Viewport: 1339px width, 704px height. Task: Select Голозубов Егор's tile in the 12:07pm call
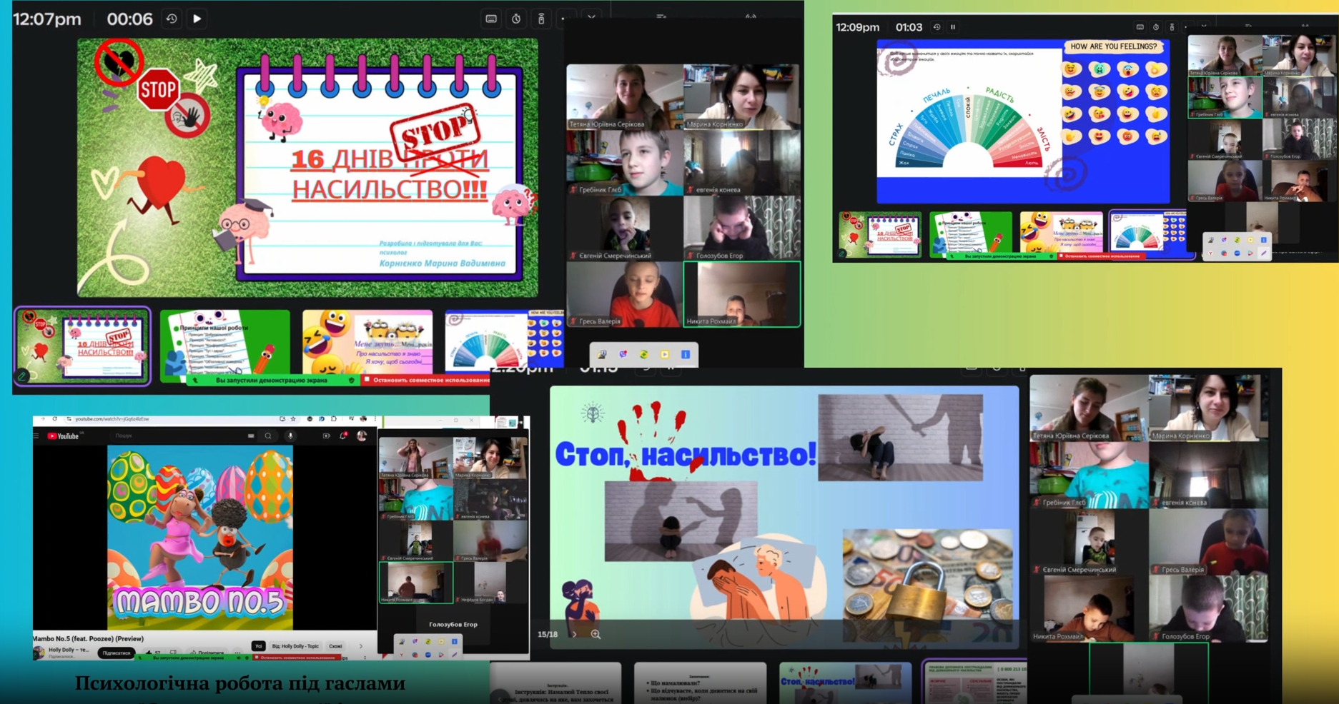[742, 228]
